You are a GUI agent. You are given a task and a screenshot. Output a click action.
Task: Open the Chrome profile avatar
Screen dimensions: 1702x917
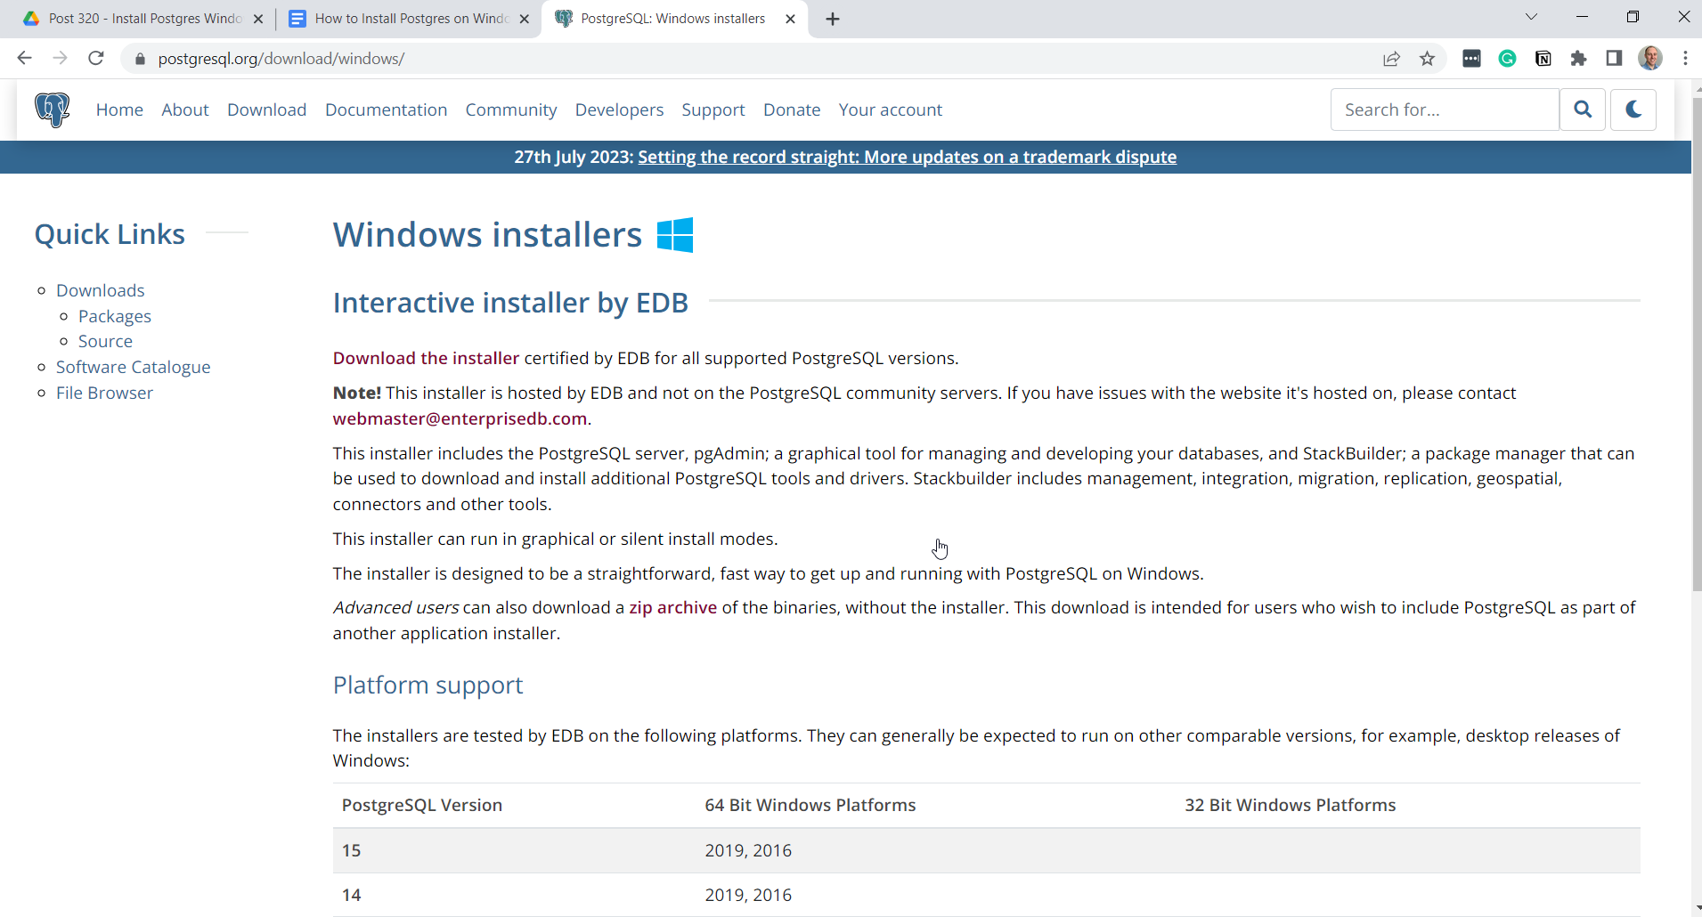[1649, 59]
